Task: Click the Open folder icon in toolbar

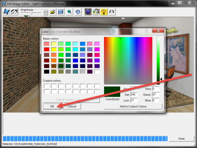Action: click(53, 12)
